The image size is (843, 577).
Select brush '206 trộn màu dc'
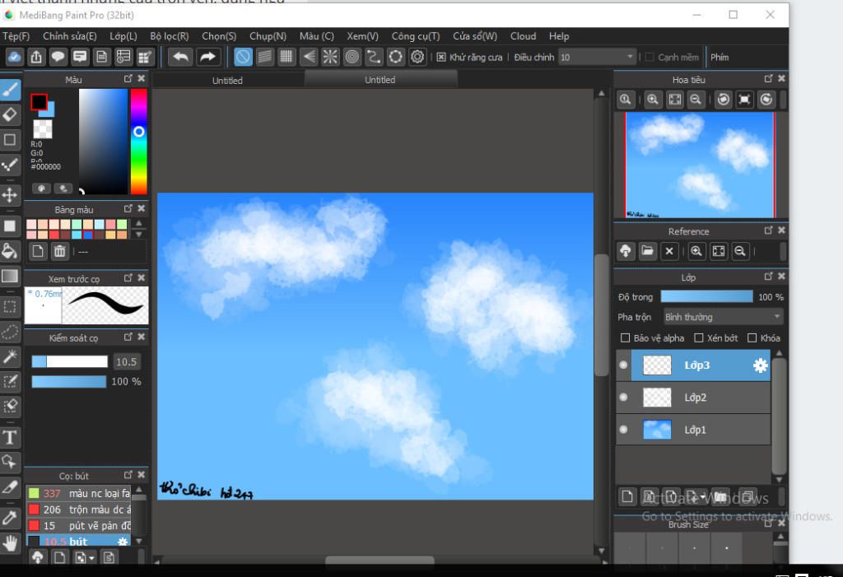point(78,510)
